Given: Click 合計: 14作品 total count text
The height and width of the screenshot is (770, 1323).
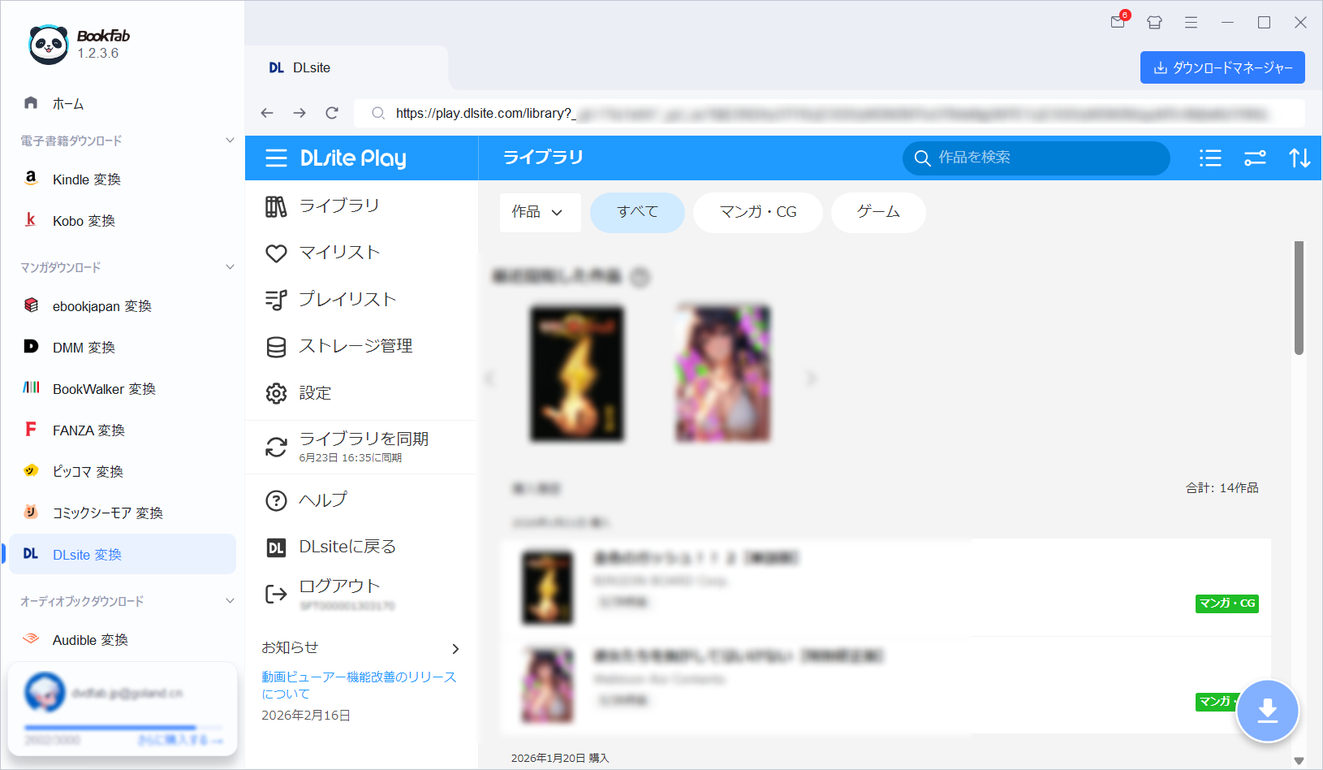Looking at the screenshot, I should click(1222, 488).
